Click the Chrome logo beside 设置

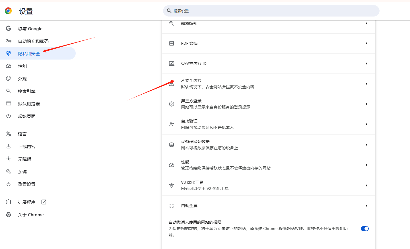(8, 11)
